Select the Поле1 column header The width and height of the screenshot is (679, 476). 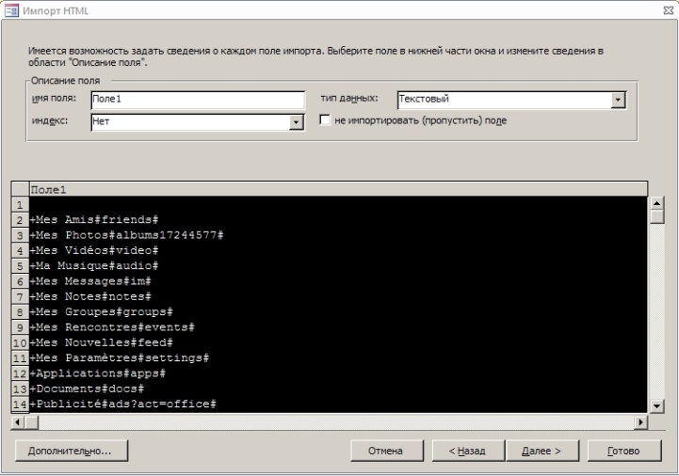(339, 189)
